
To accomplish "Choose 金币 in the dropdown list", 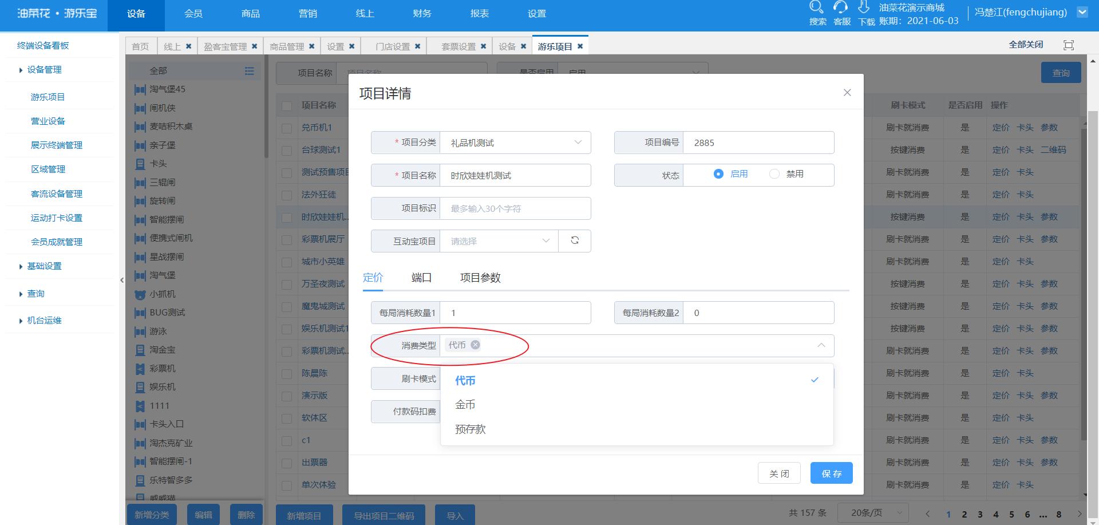I will (637, 405).
